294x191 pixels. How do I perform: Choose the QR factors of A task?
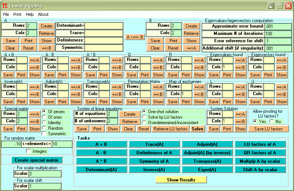click(x=260, y=153)
